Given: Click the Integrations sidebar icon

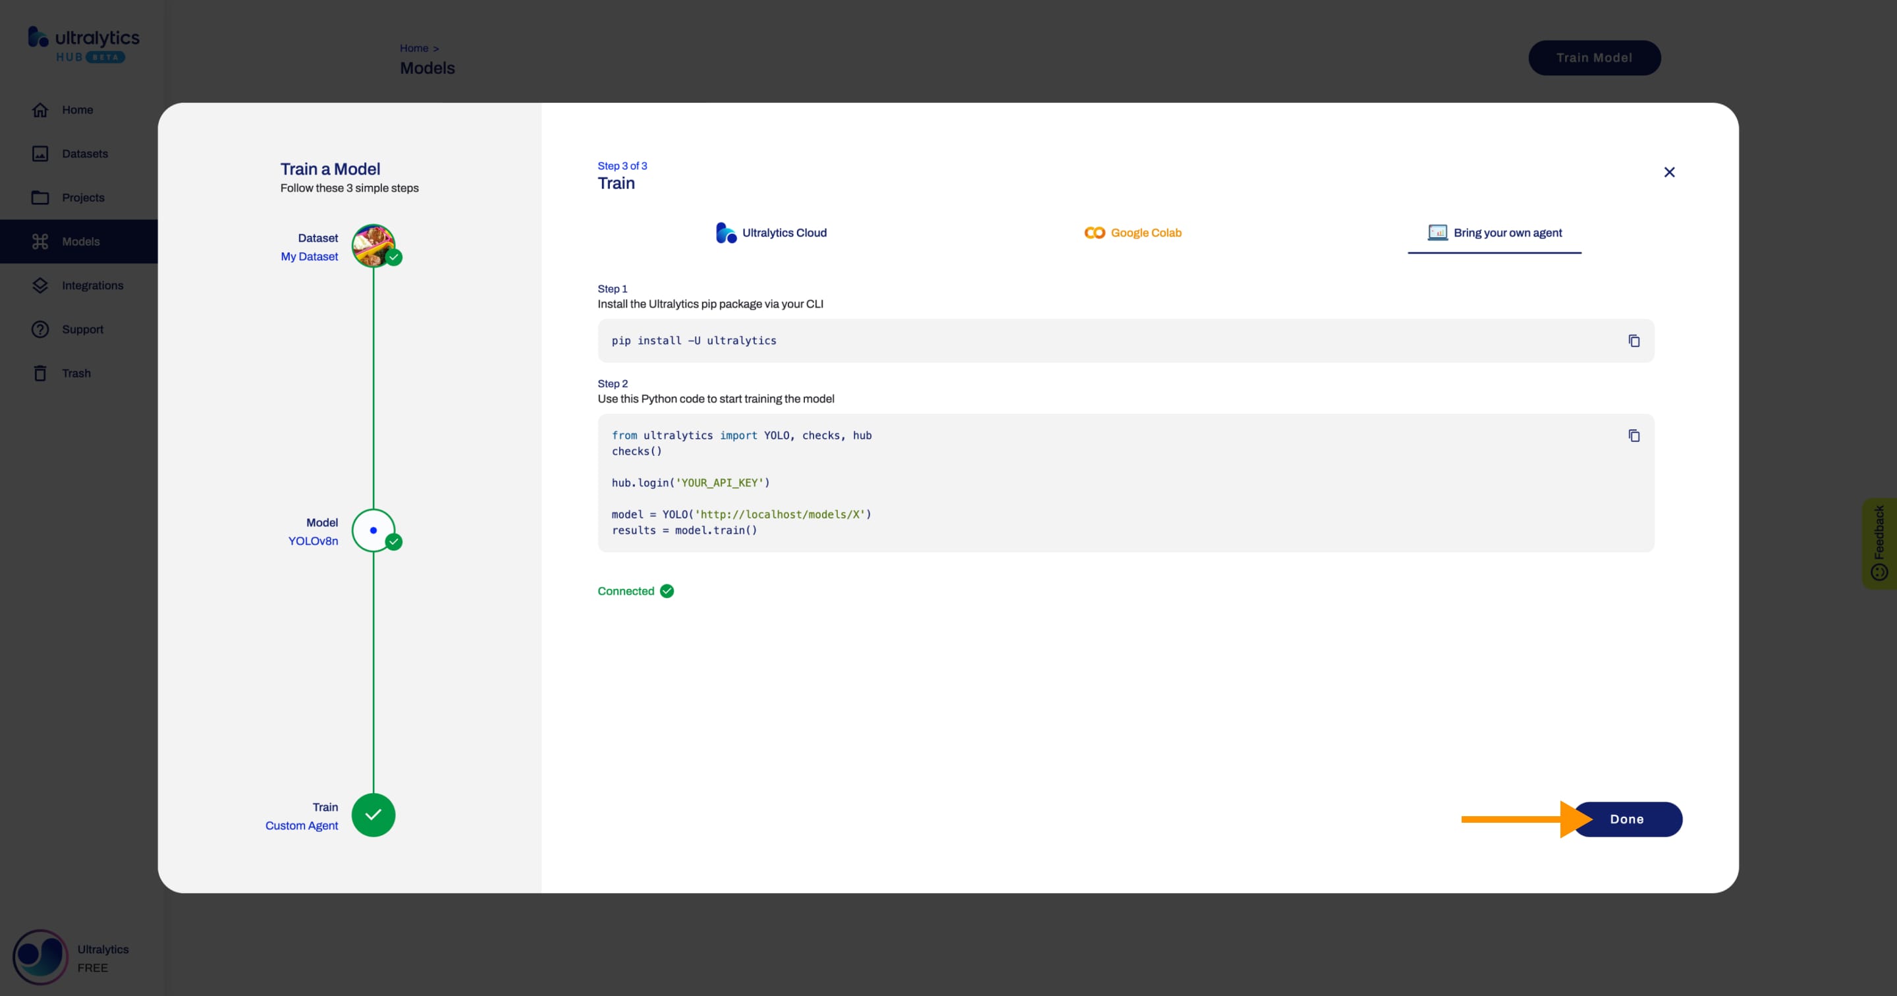Looking at the screenshot, I should pyautogui.click(x=39, y=285).
